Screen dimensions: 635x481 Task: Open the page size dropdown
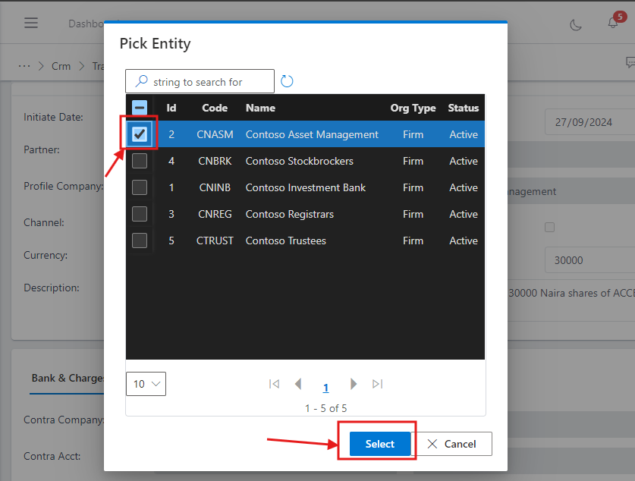[x=146, y=384]
